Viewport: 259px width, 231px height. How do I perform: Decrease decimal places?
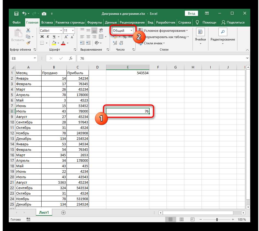[x=121, y=43]
